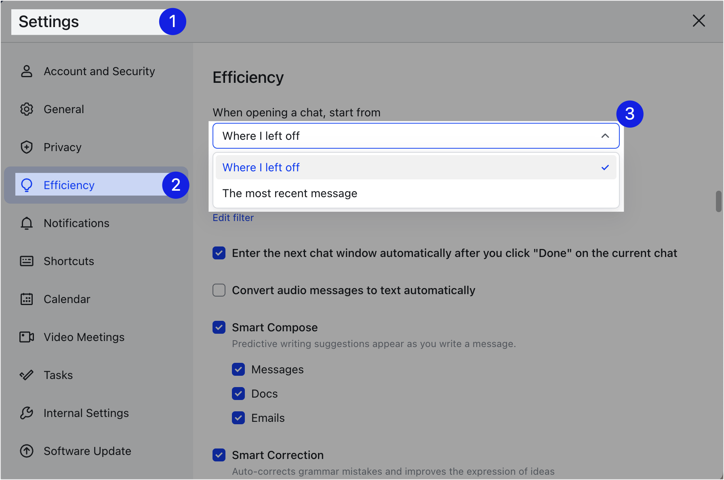Select The most recent message option
The width and height of the screenshot is (724, 480).
[x=290, y=193]
